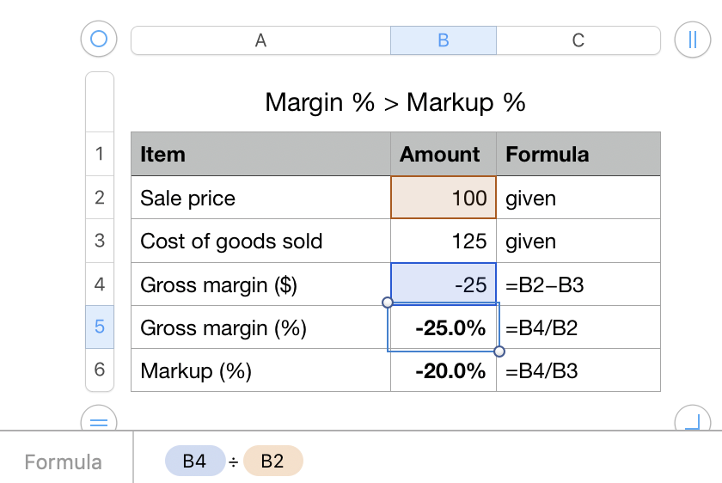Select row 6 header

pyautogui.click(x=100, y=370)
